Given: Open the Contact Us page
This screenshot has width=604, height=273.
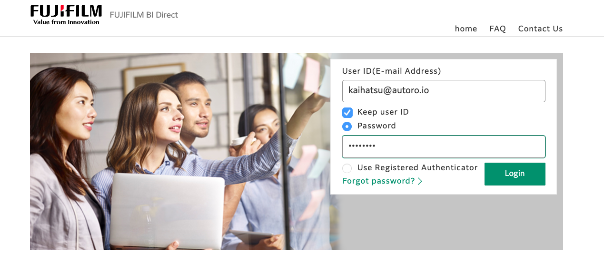Looking at the screenshot, I should 540,29.
